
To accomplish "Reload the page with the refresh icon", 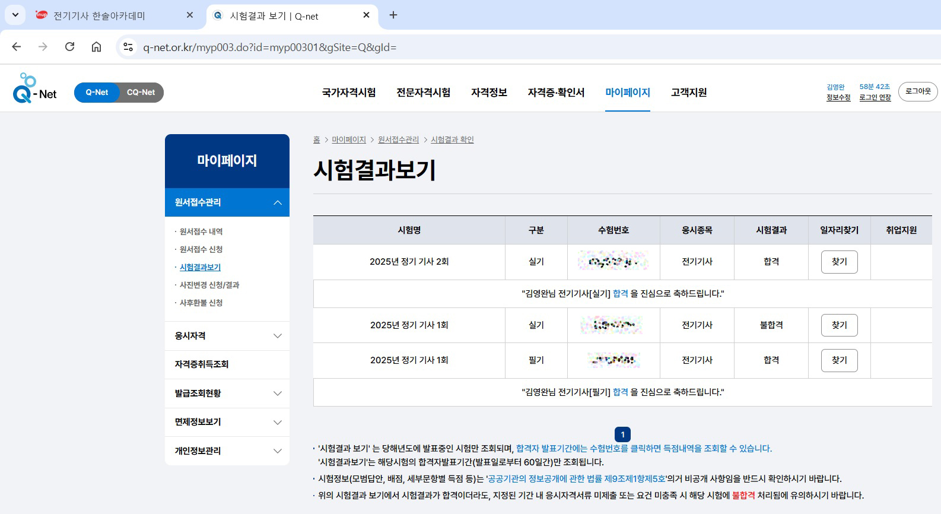I will click(69, 47).
